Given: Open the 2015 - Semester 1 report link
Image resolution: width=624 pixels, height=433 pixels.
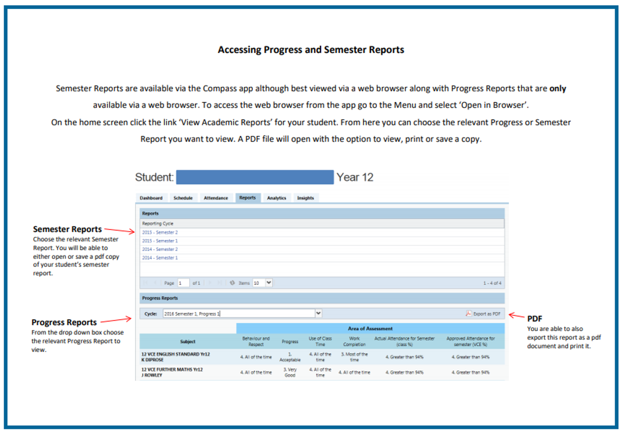Looking at the screenshot, I should coord(160,241).
